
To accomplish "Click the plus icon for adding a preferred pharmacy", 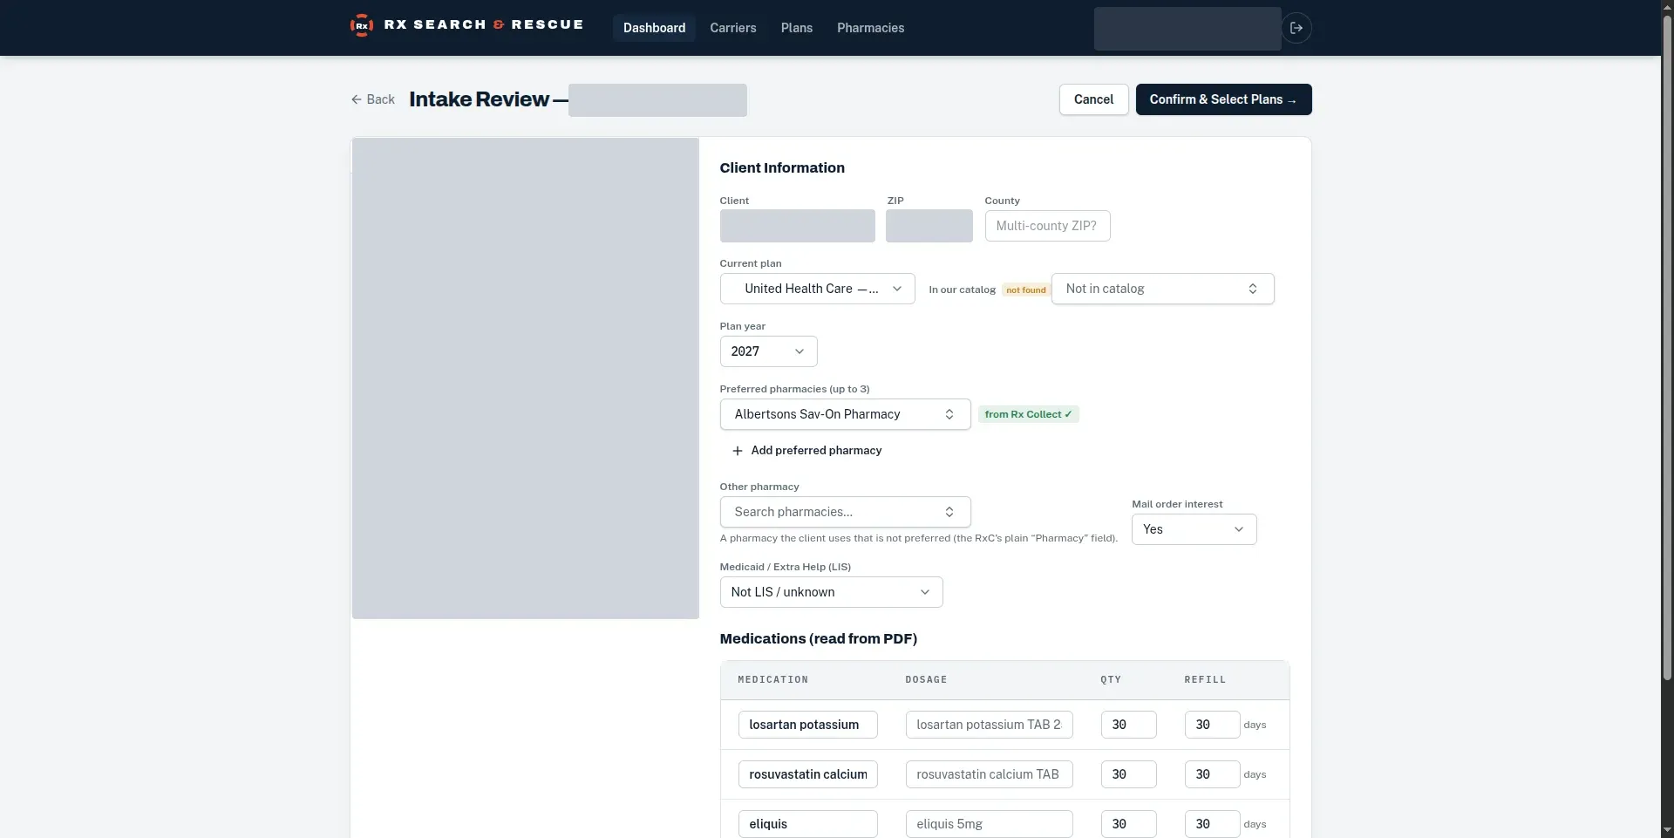I will pyautogui.click(x=738, y=451).
